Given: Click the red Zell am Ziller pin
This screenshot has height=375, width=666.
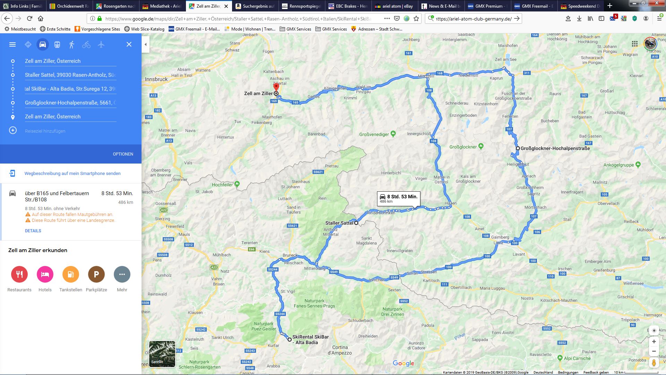Looking at the screenshot, I should tap(276, 87).
